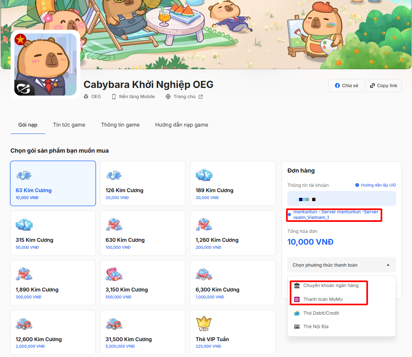Choose the 1,260 Kim Cương package label

click(x=217, y=240)
